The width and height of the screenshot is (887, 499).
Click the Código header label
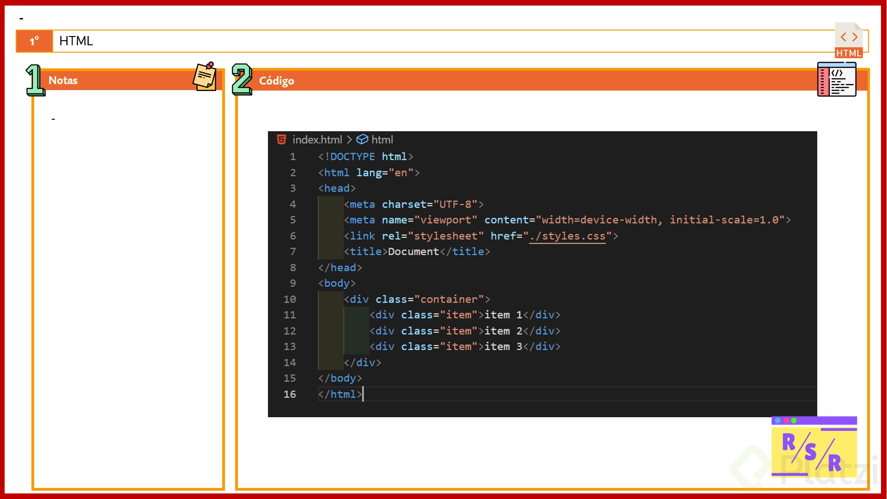tap(276, 81)
